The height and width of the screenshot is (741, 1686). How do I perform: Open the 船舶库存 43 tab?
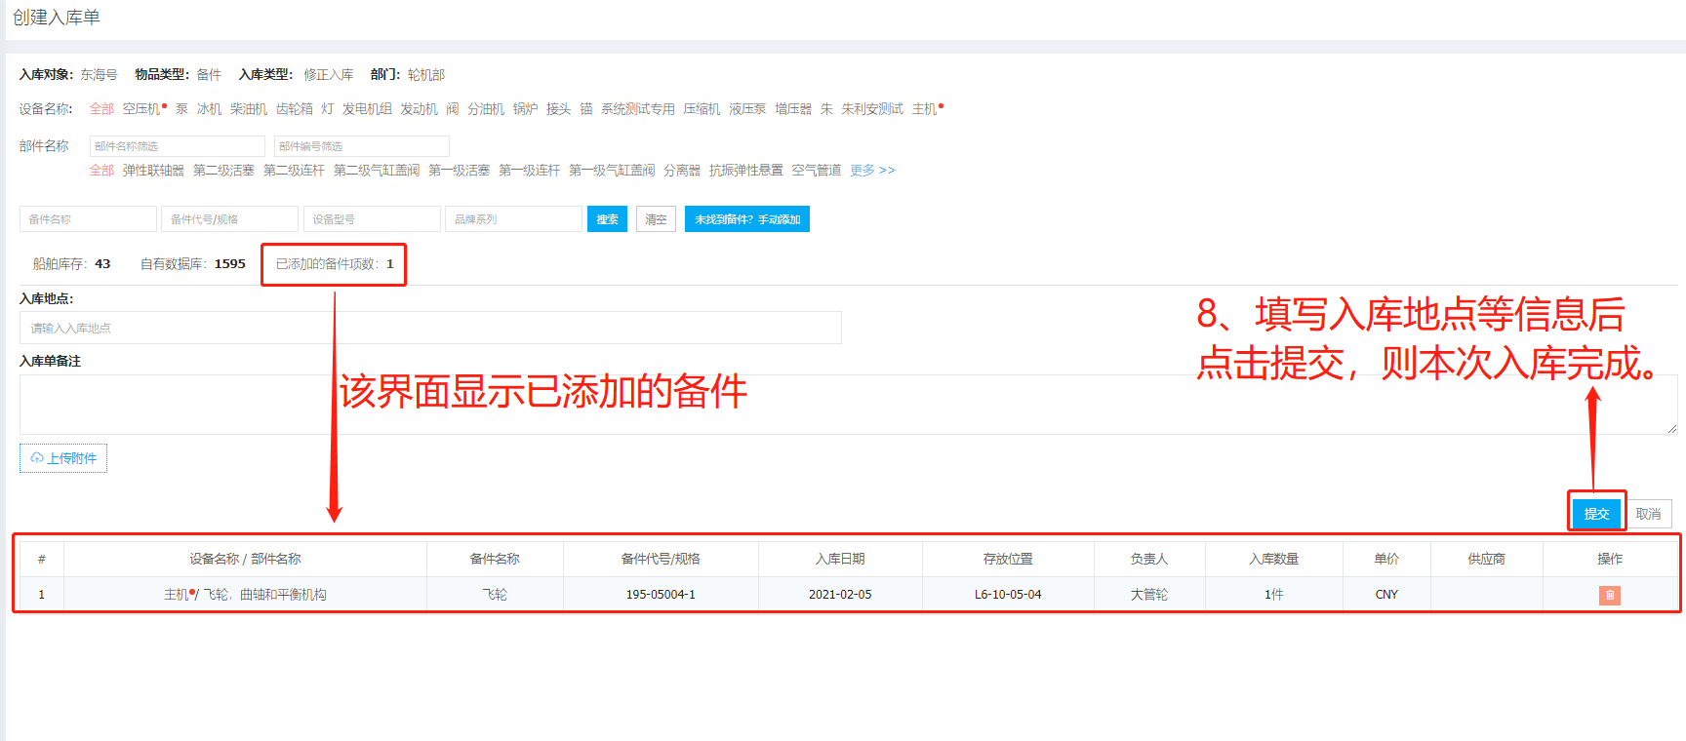pyautogui.click(x=71, y=264)
